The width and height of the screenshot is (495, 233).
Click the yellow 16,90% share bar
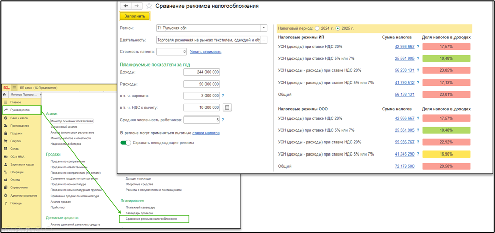pyautogui.click(x=446, y=154)
